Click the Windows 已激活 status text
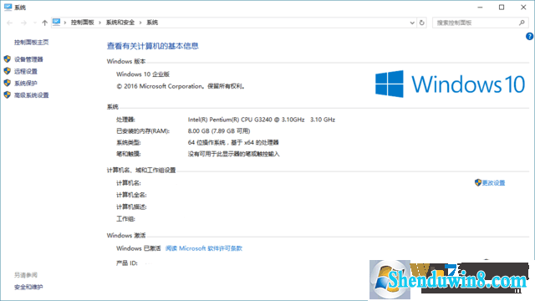 tap(139, 248)
